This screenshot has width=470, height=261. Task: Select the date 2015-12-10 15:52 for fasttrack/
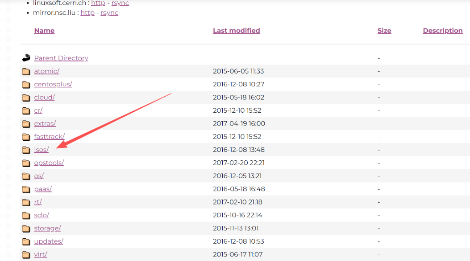point(237,137)
